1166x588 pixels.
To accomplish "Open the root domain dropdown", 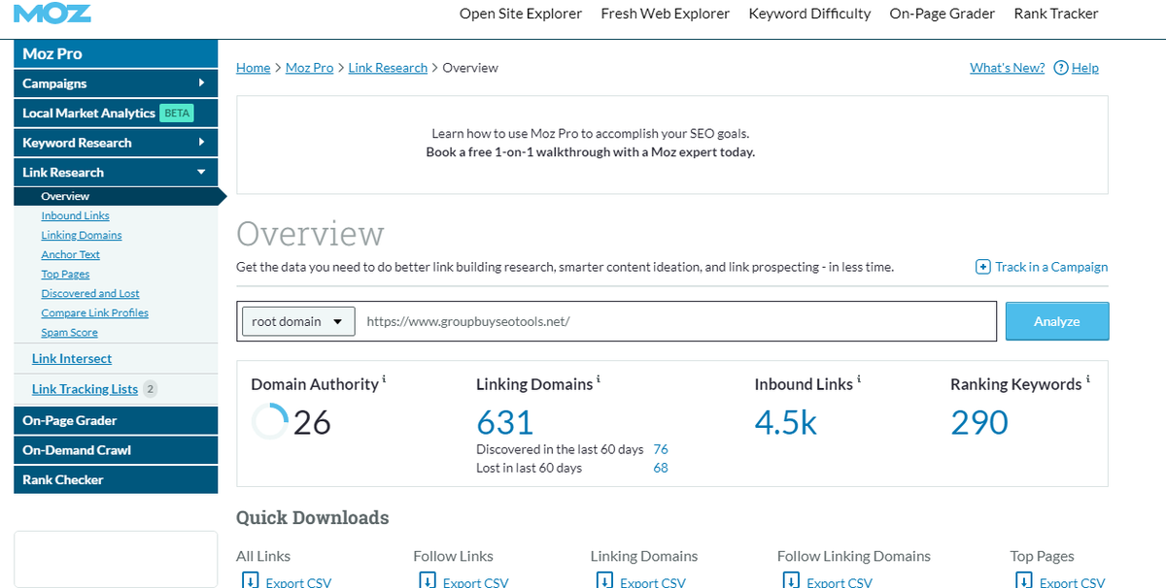I will click(x=298, y=321).
